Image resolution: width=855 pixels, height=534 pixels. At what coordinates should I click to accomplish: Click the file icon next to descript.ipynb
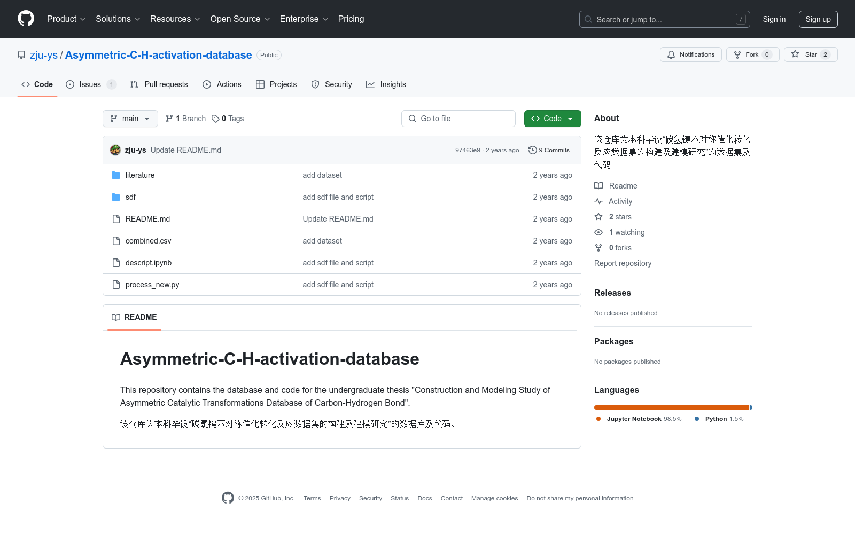coord(116,263)
